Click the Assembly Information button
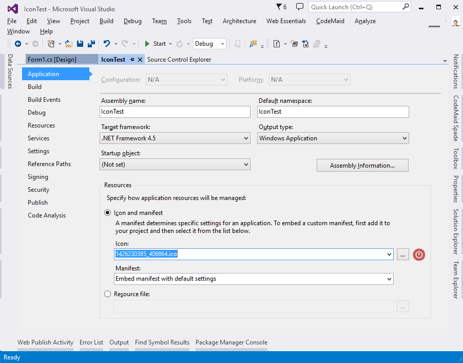Viewport: 463px width, 363px height. [x=362, y=166]
